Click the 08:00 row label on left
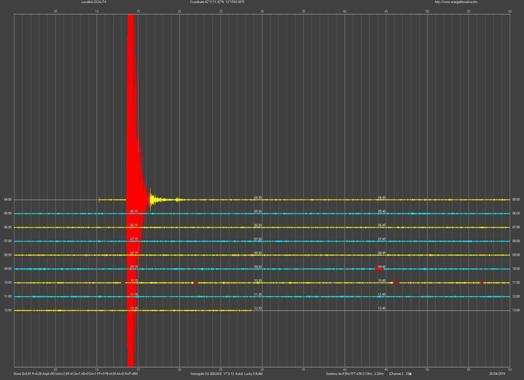Image resolution: width=524 pixels, height=380 pixels. (x=7, y=255)
